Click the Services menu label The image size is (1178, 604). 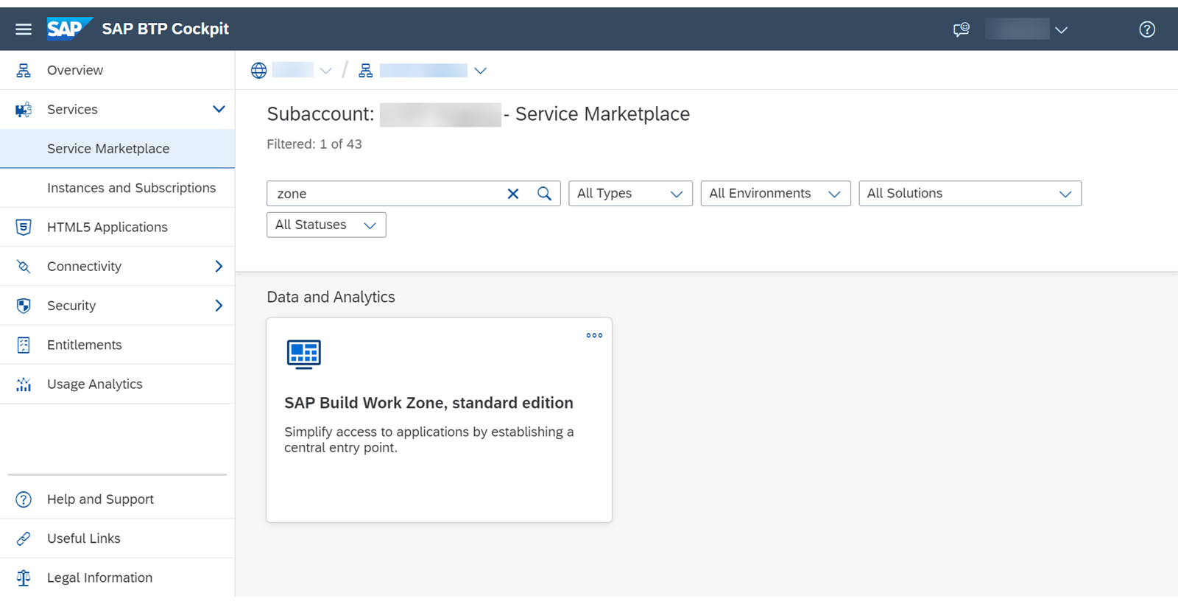(x=72, y=110)
